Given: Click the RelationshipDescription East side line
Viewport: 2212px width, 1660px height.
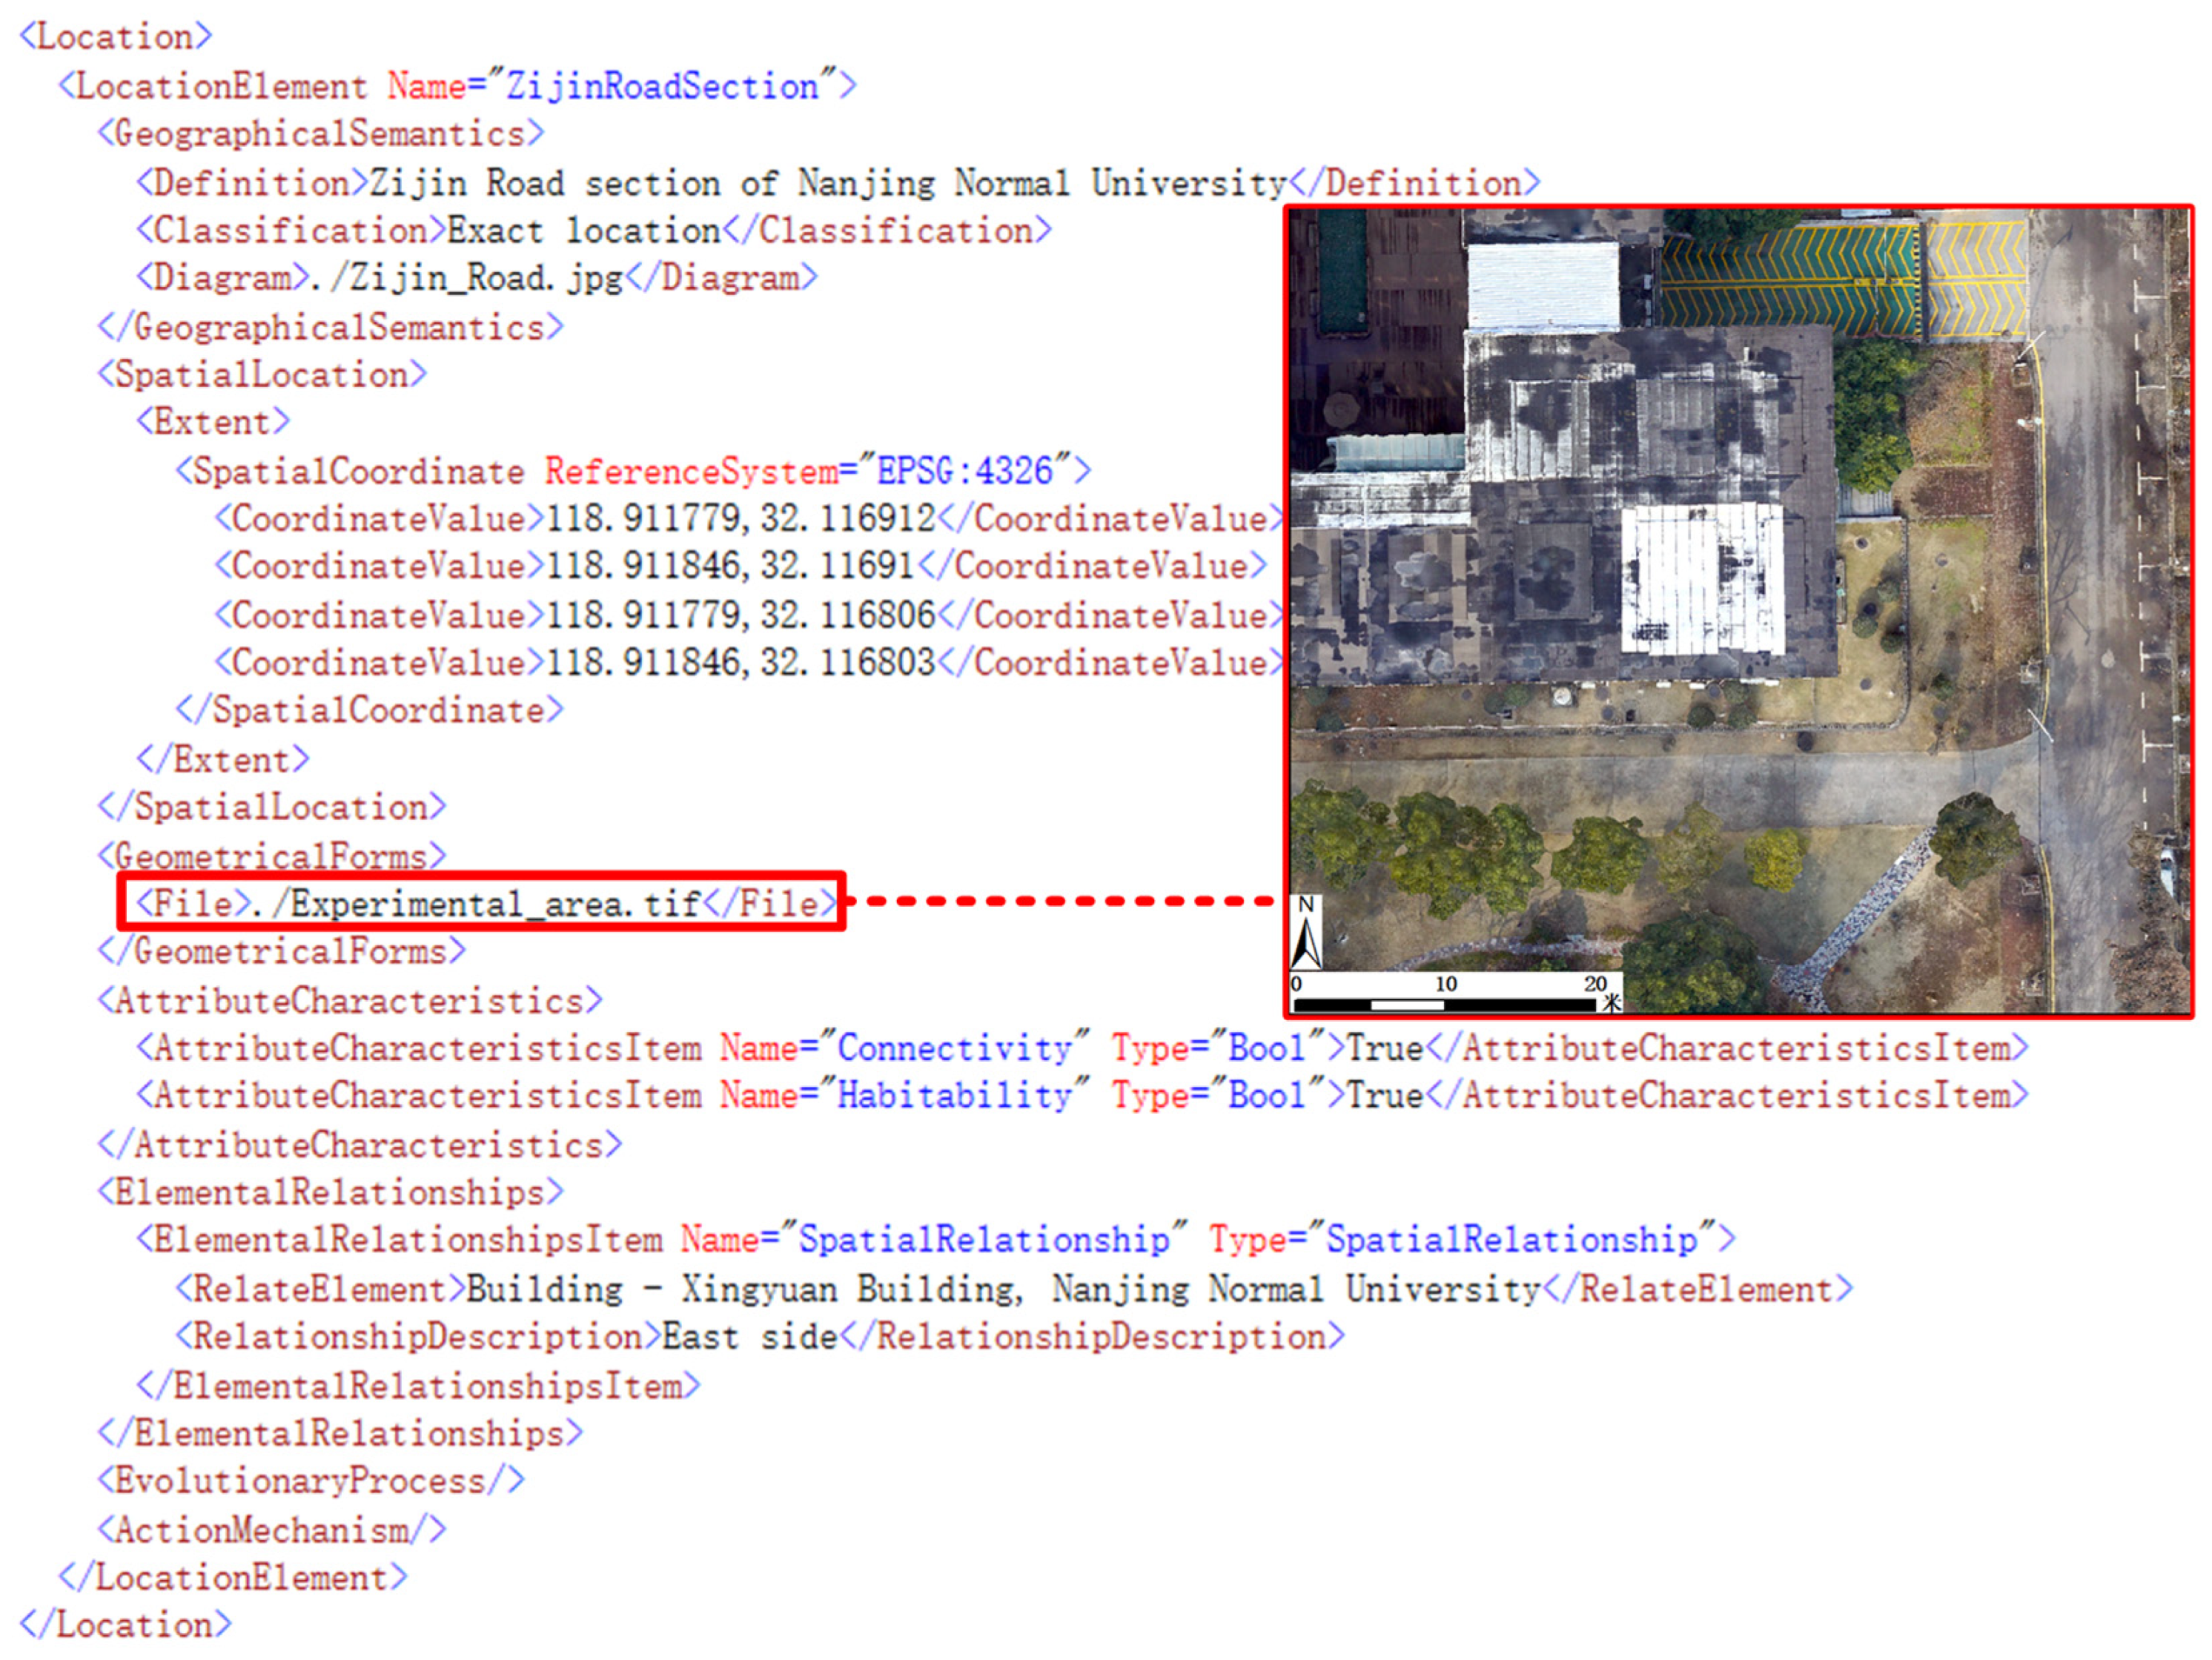Looking at the screenshot, I should 760,1337.
